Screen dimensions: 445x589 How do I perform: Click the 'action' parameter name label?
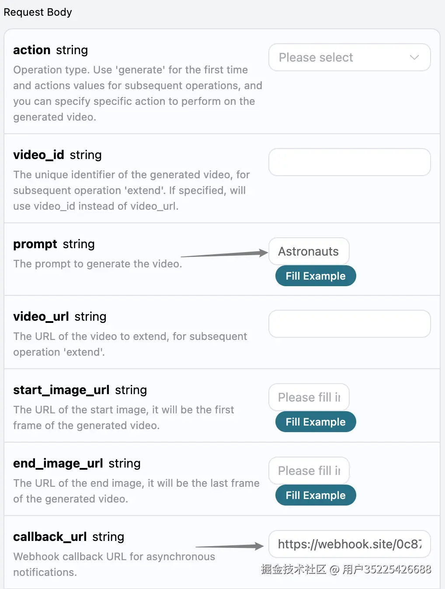[31, 50]
